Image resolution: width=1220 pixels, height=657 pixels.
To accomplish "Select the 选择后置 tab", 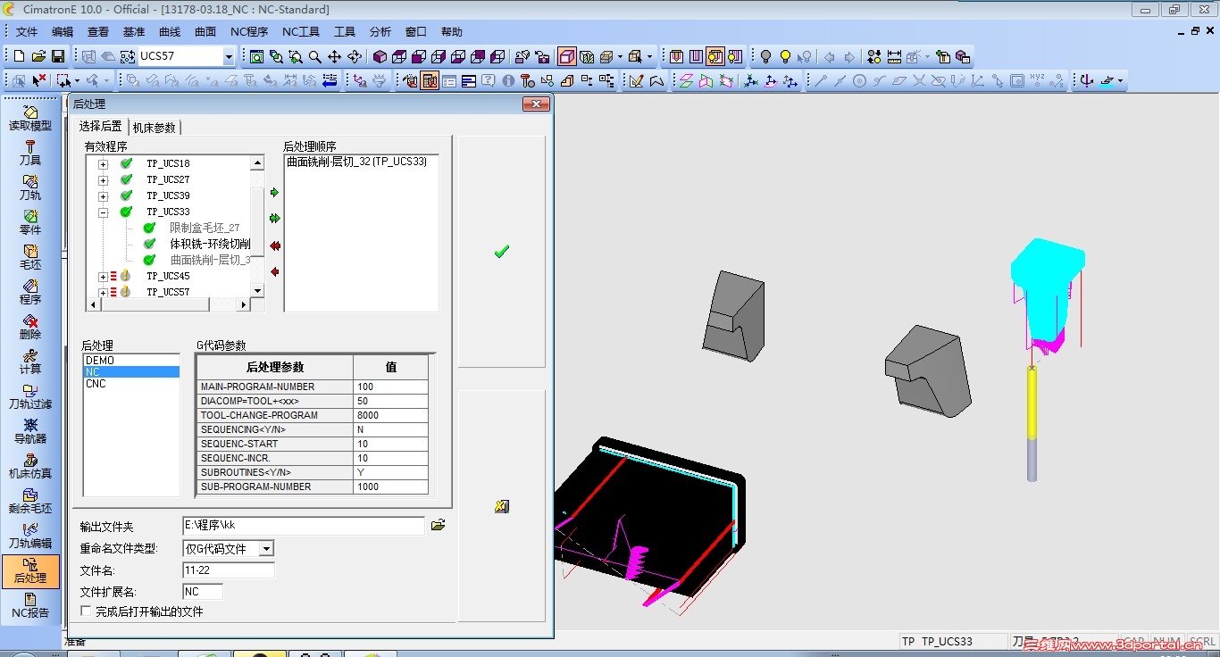I will click(x=101, y=126).
